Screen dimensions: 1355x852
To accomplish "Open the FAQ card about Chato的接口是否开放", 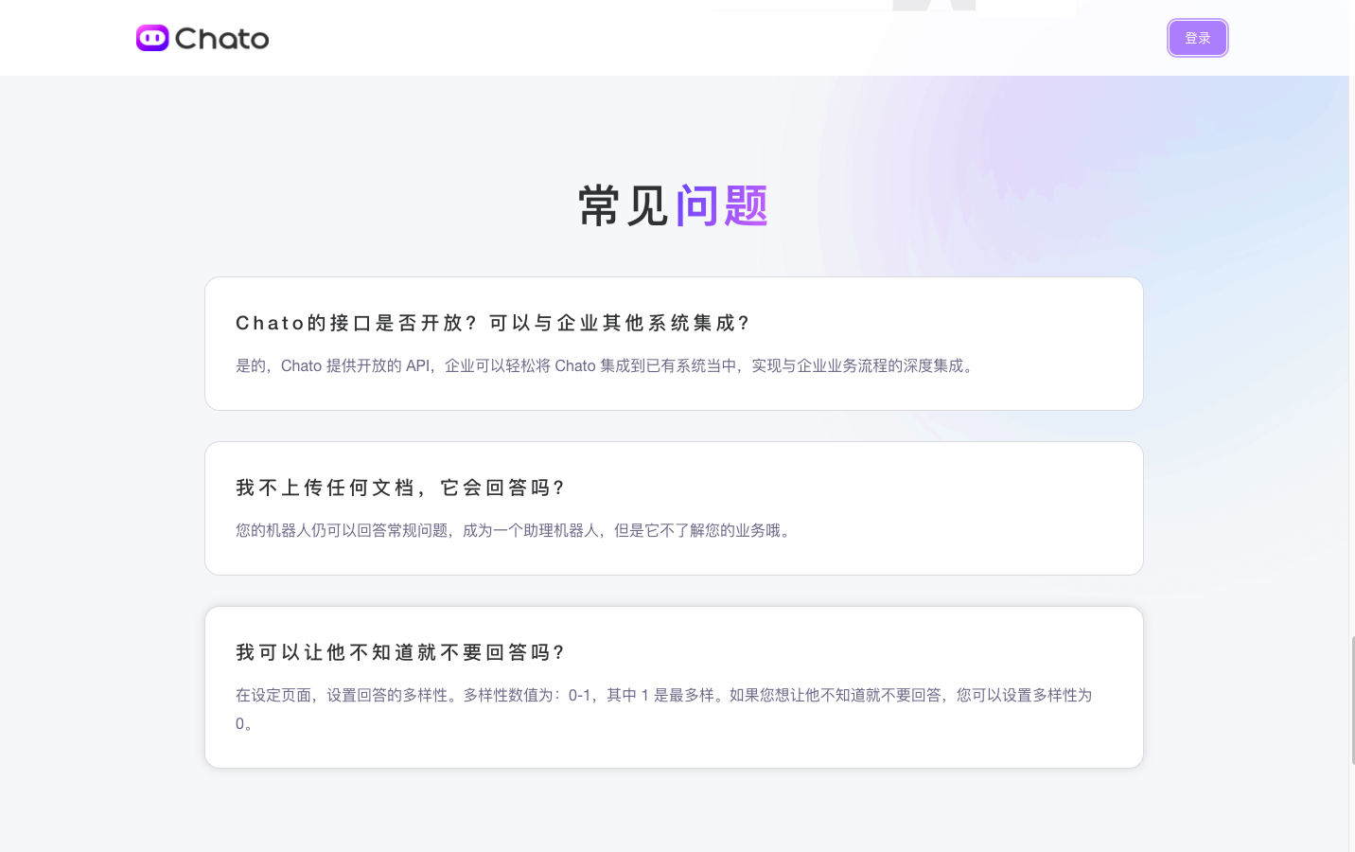I will [x=674, y=344].
